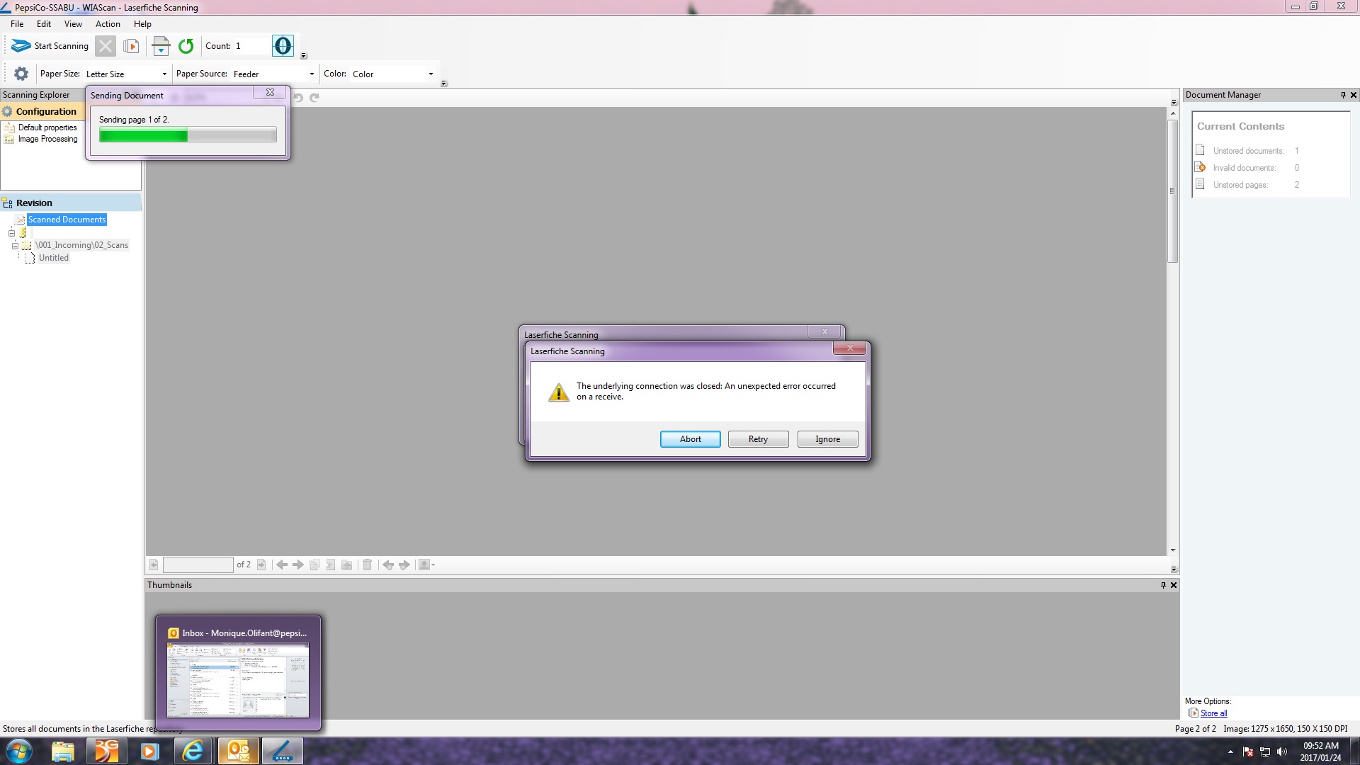Open the Action menu

coord(108,24)
